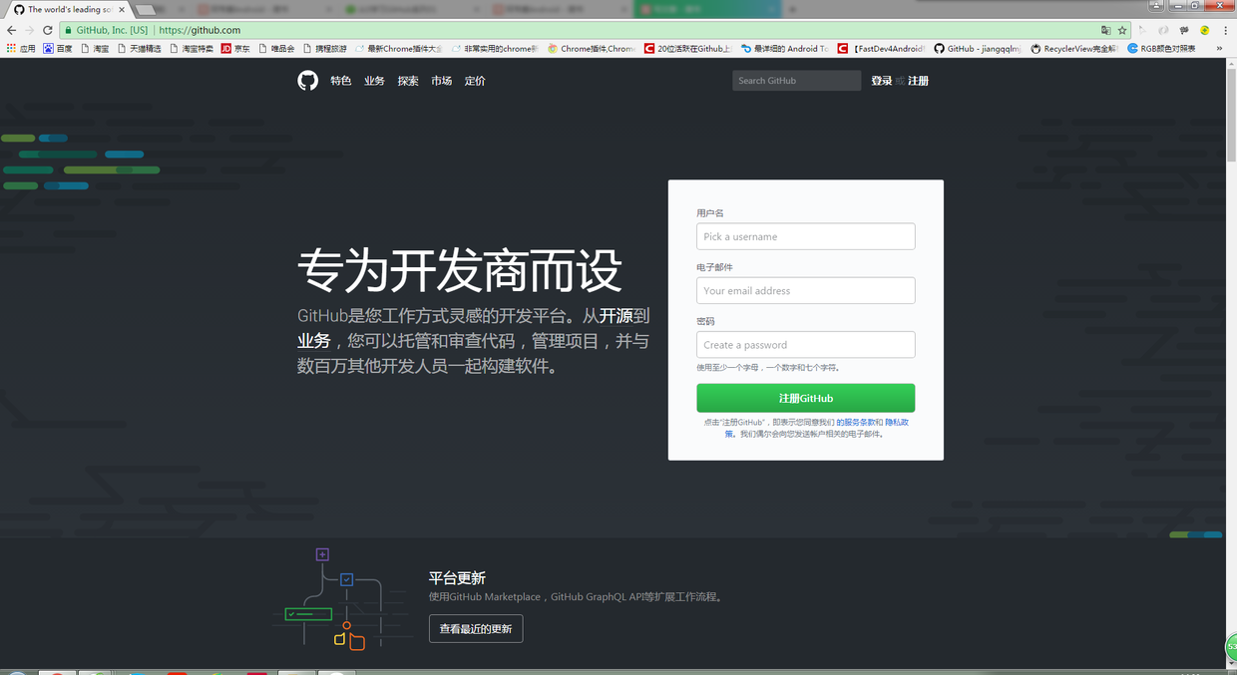
Task: Click the Create a password field
Action: point(805,344)
